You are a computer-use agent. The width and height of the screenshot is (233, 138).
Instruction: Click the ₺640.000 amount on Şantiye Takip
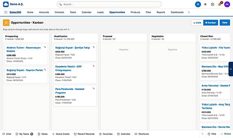60,52
